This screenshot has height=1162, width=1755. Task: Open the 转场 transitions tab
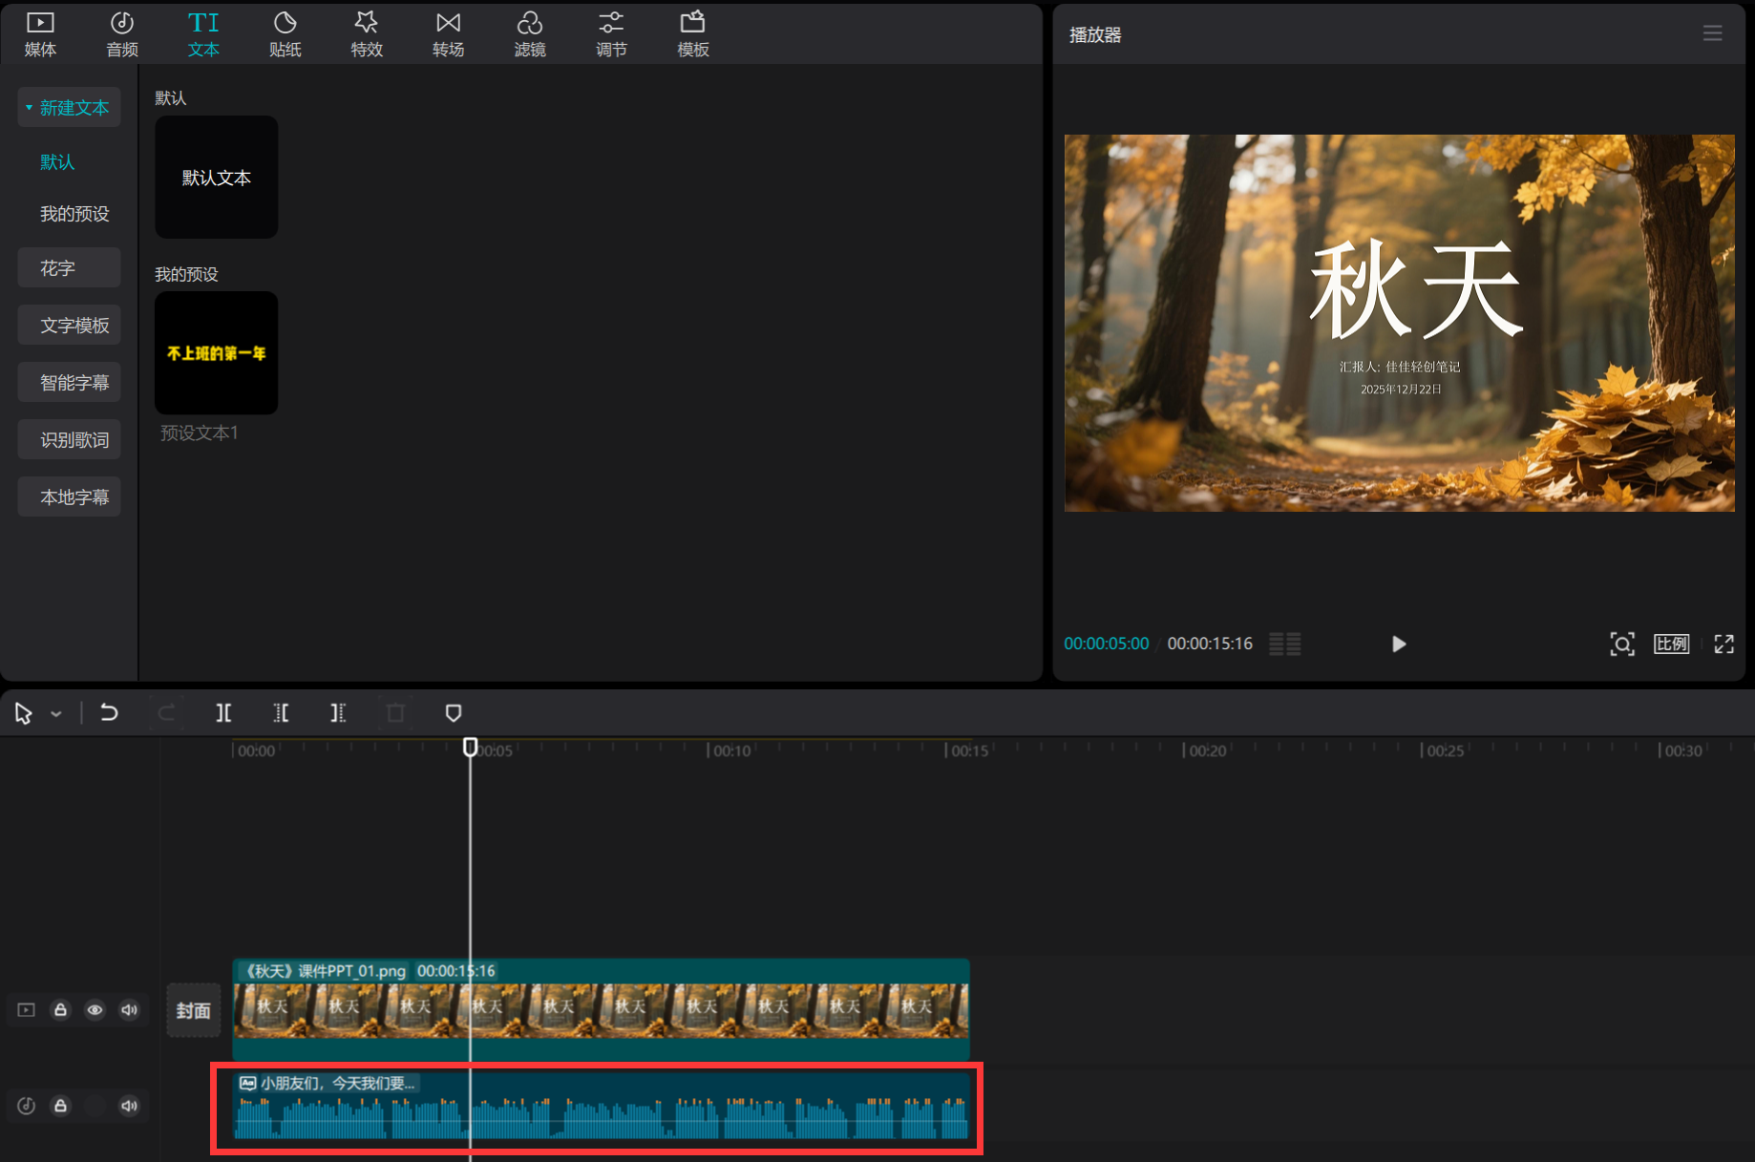click(x=448, y=34)
